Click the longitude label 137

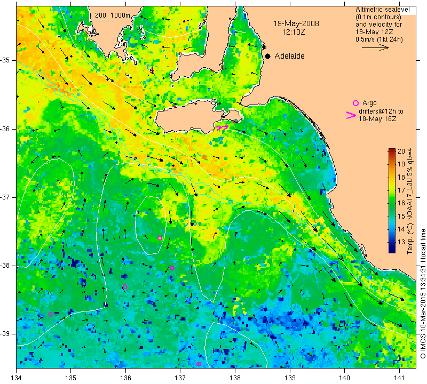[x=180, y=378]
